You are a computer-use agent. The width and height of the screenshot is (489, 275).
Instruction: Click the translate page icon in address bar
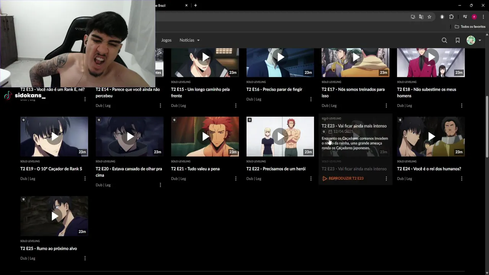tap(421, 17)
